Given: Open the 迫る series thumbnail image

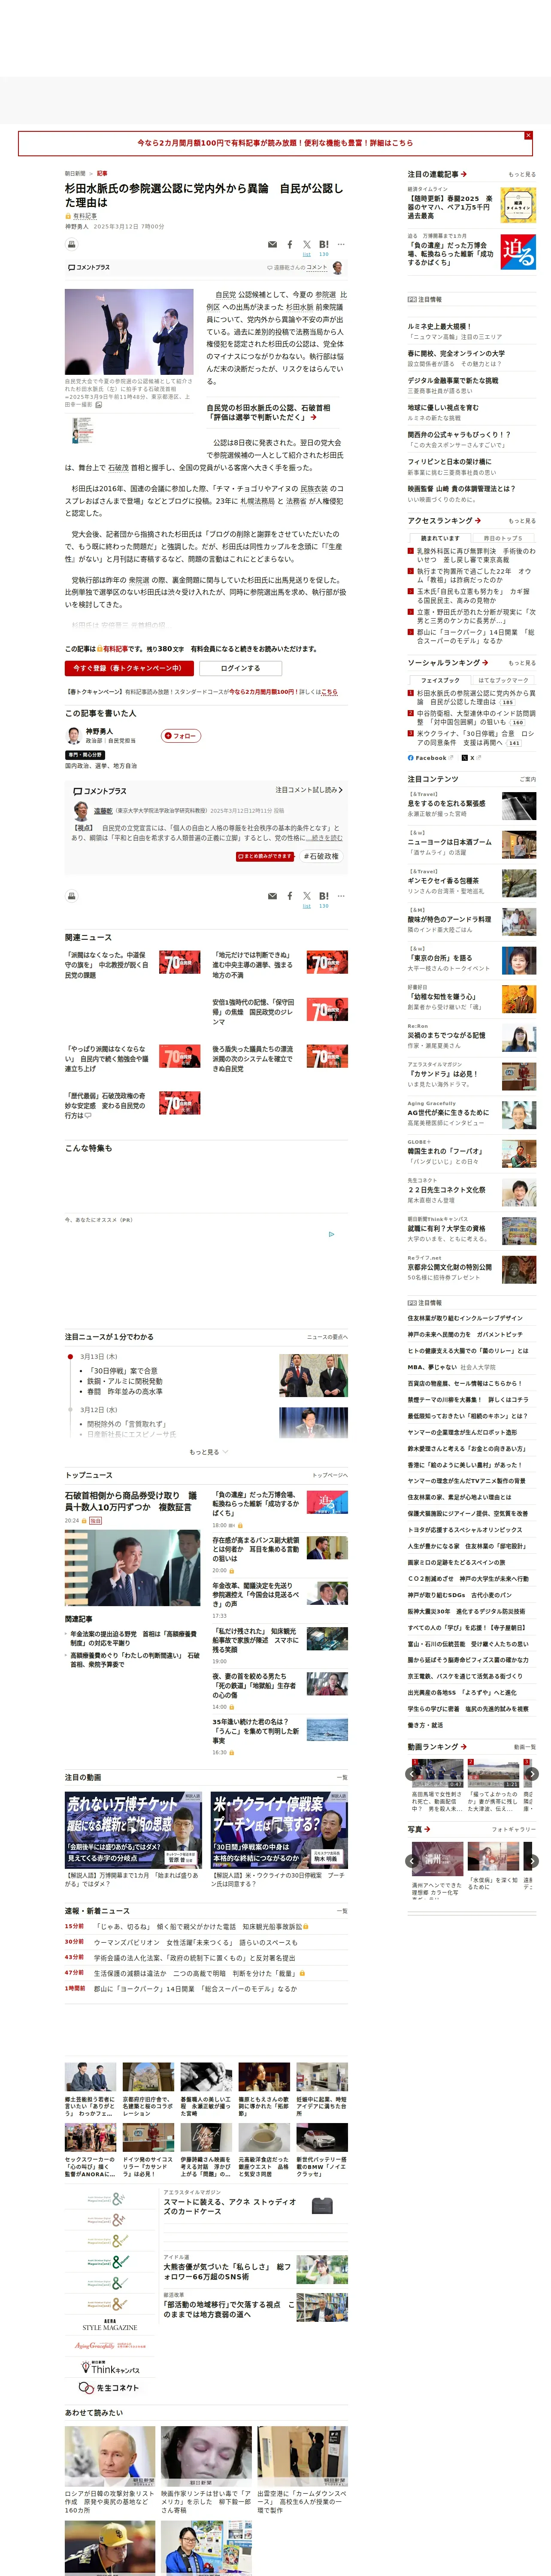Looking at the screenshot, I should point(518,252).
